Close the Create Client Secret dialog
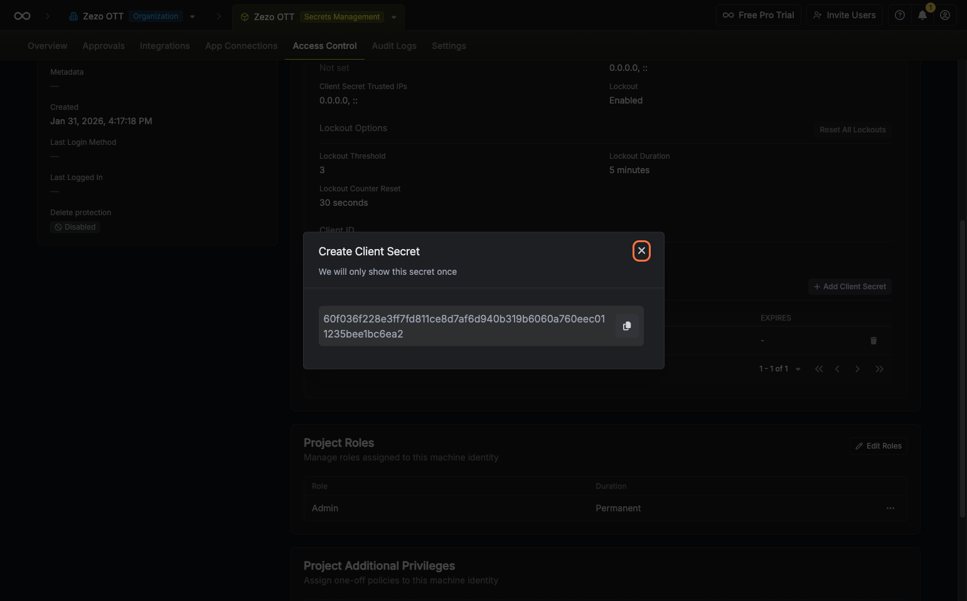Screen dimensions: 967x601 click(641, 251)
